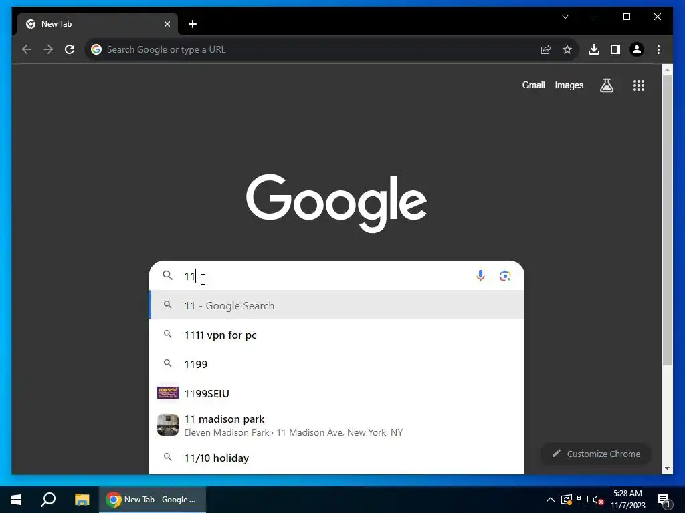Click the Chrome taskbar button
Screen dimensions: 685x513
tap(152, 500)
